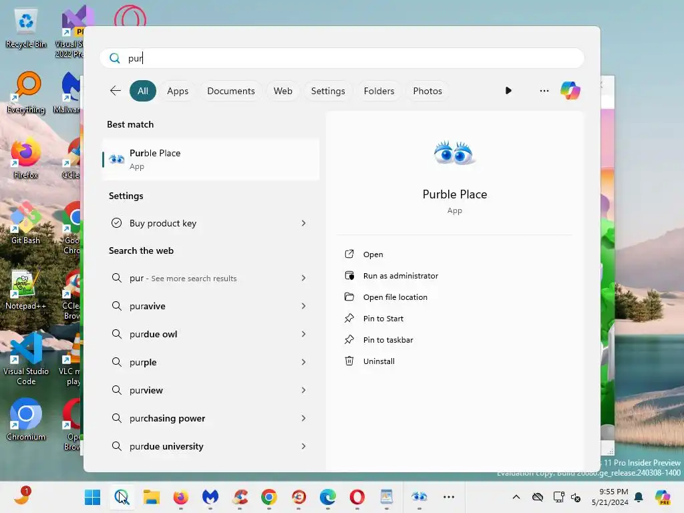Click the notification bell in taskbar
The height and width of the screenshot is (513, 684).
[x=639, y=497]
